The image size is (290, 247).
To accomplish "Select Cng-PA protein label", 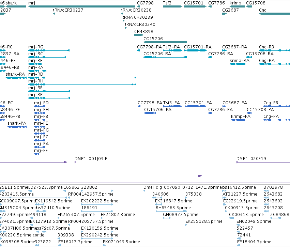I will pos(271,117).
